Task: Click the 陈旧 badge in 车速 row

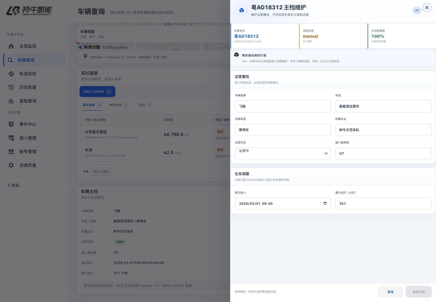Action: point(220,150)
